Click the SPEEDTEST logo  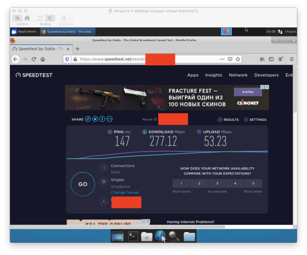pyautogui.click(x=34, y=75)
